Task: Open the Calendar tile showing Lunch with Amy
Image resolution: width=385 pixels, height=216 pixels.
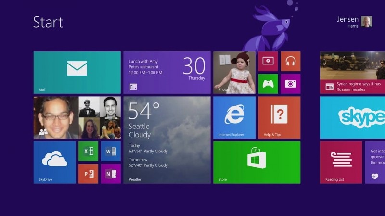Action: pos(167,73)
